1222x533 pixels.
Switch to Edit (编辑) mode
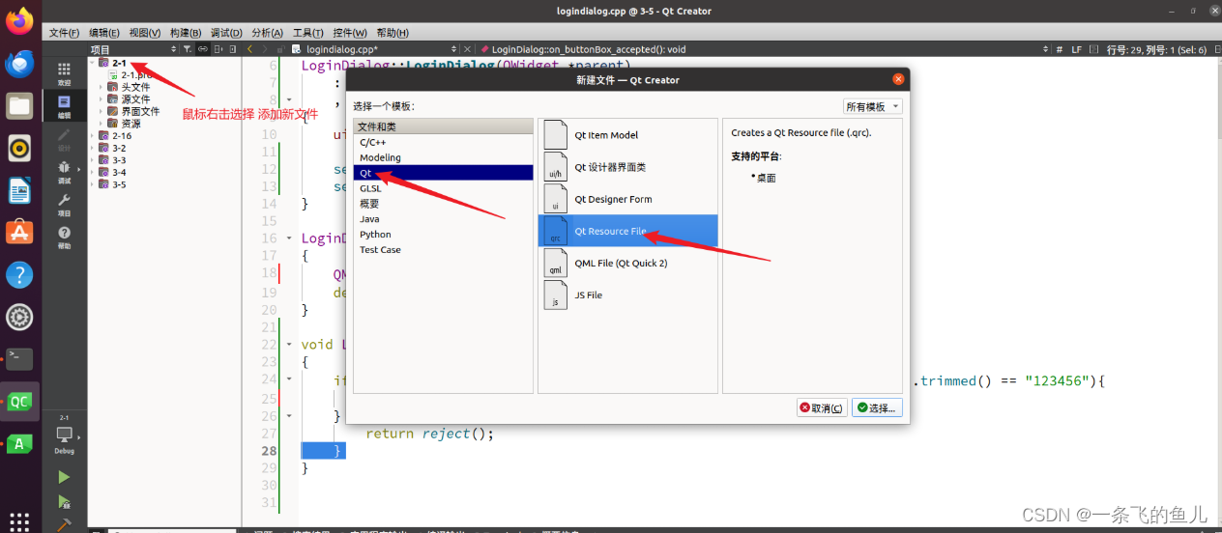click(64, 106)
